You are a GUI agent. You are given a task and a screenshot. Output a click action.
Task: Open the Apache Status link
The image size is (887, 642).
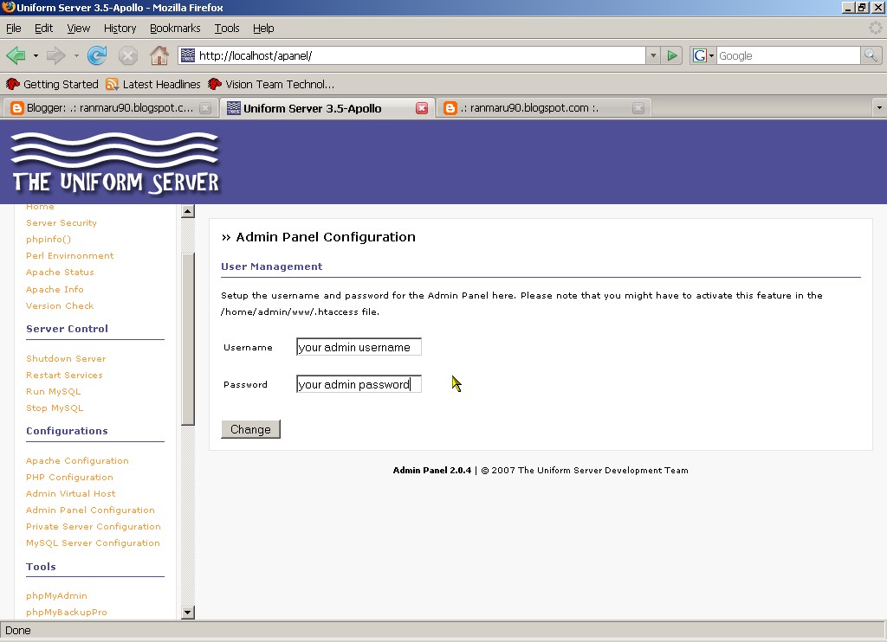point(60,272)
